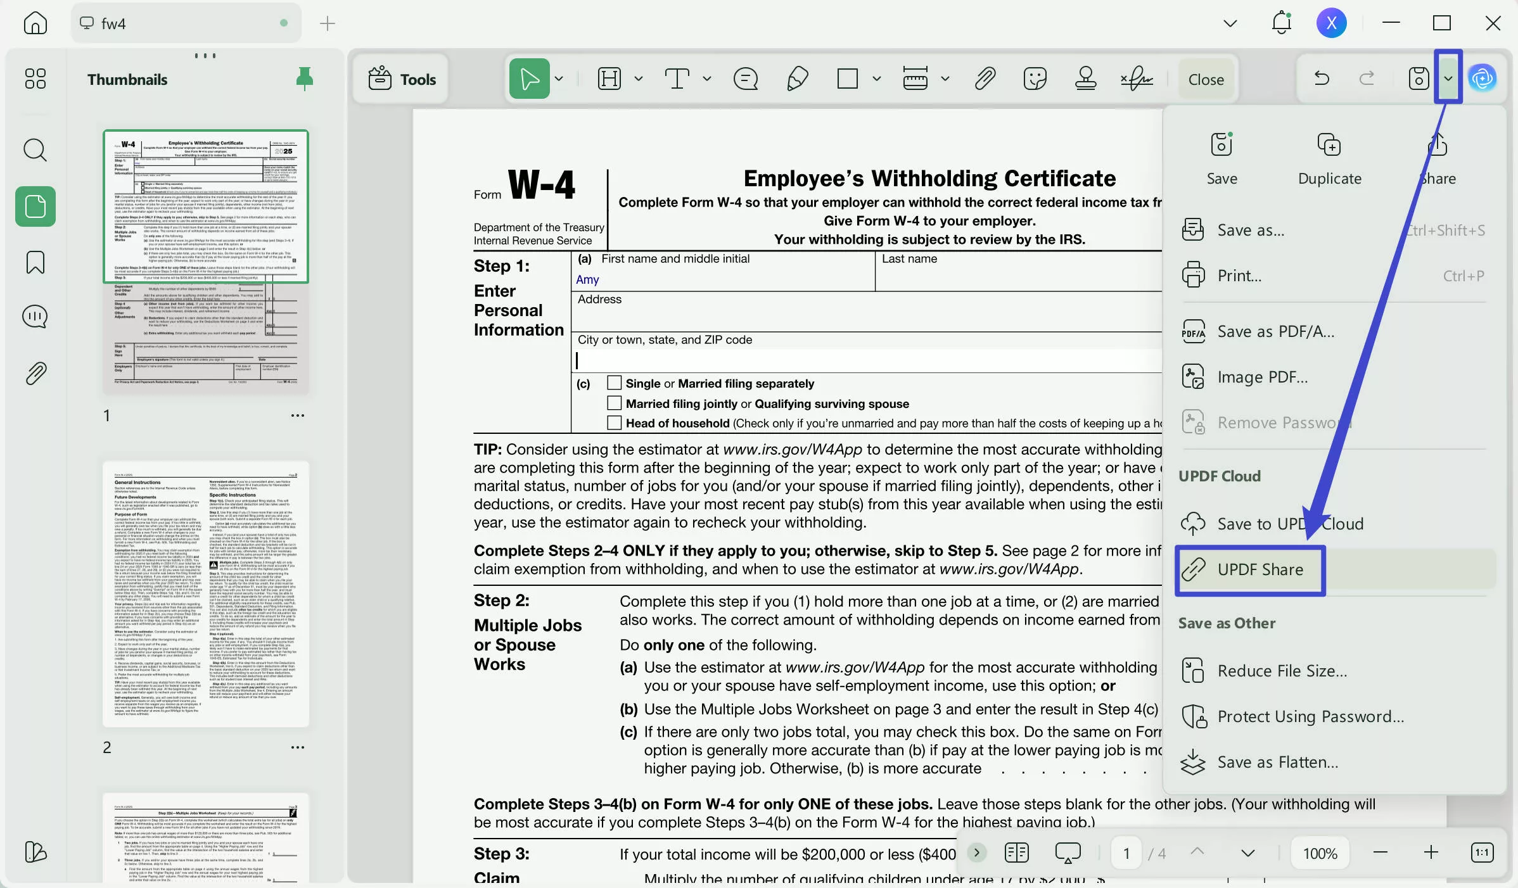Click the search icon in the left sidebar

[35, 150]
